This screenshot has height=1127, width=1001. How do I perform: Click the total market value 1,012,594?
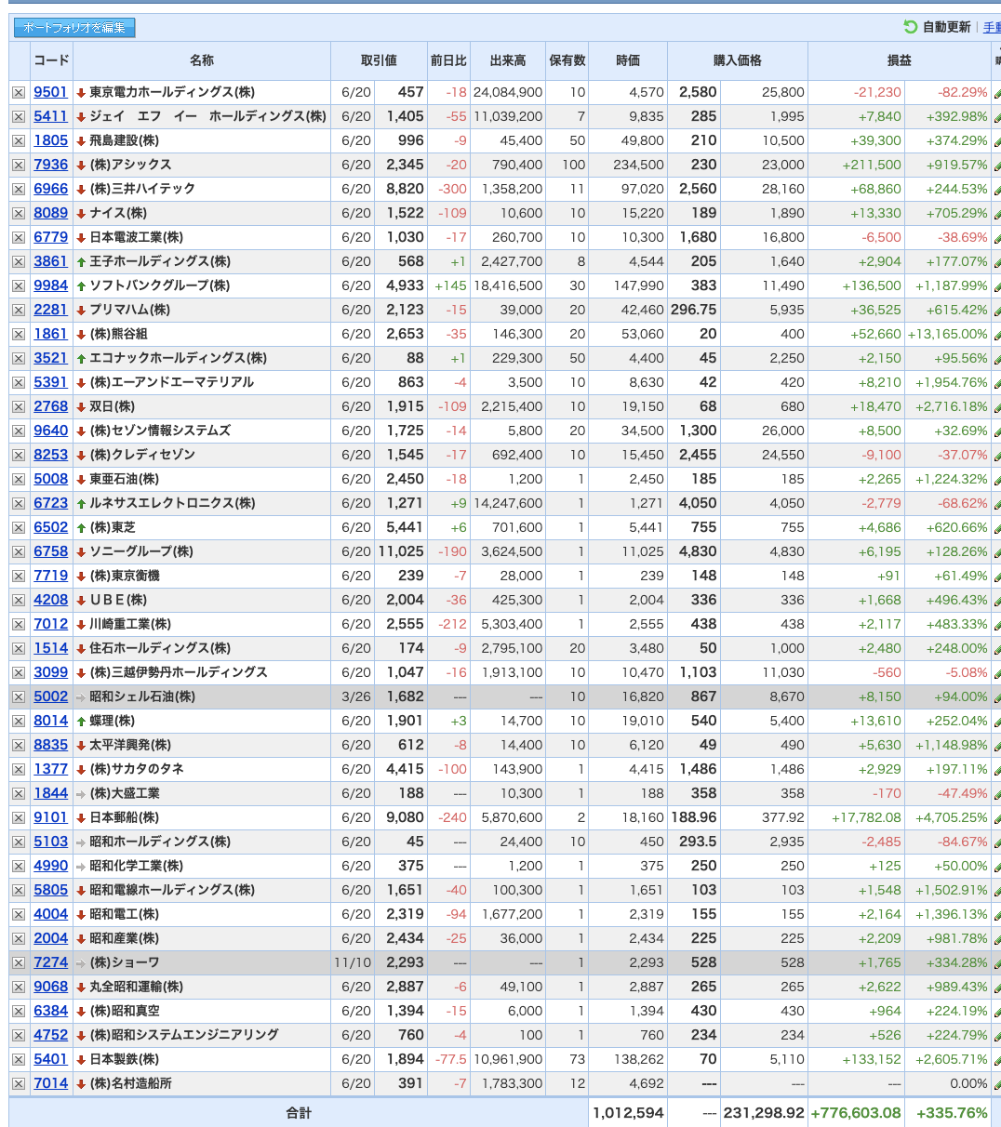point(628,1113)
